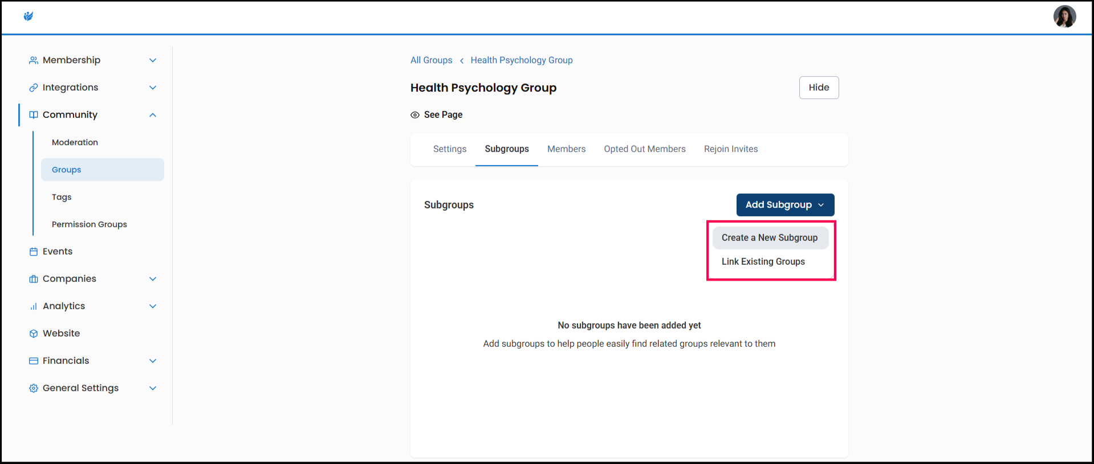Expand the Financials menu chevron
Screen dimensions: 1094x464
coord(153,361)
